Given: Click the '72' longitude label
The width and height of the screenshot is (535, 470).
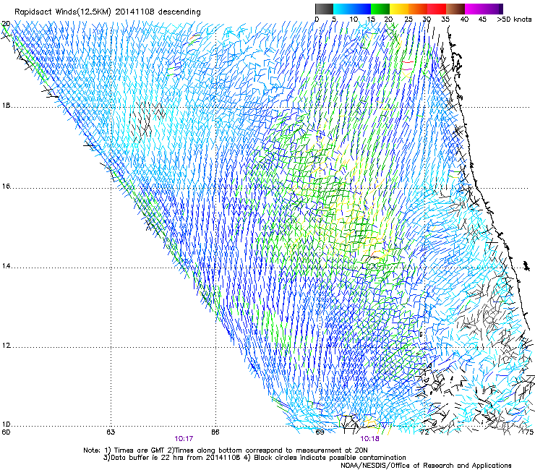Looking at the screenshot, I should (x=424, y=432).
